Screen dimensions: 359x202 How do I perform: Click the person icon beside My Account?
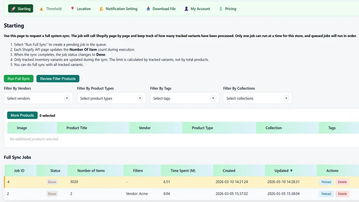[186, 9]
